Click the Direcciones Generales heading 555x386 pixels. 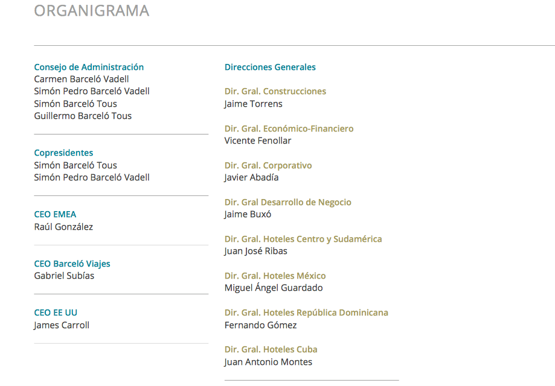pyautogui.click(x=270, y=67)
